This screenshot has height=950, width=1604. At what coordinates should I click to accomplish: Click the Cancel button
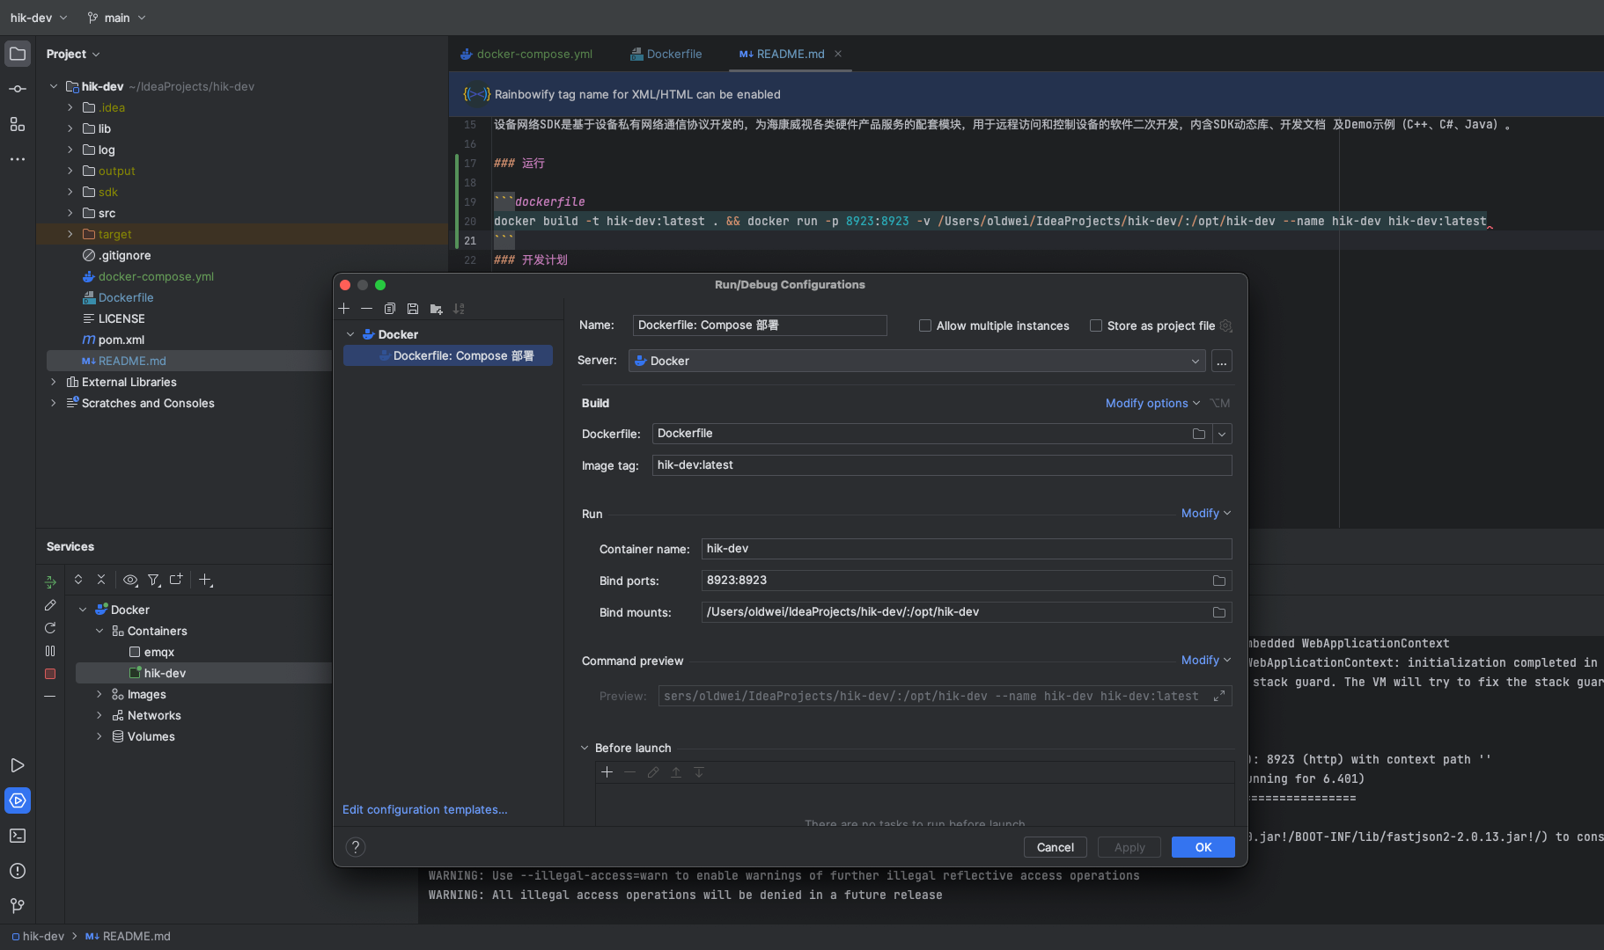pos(1055,847)
